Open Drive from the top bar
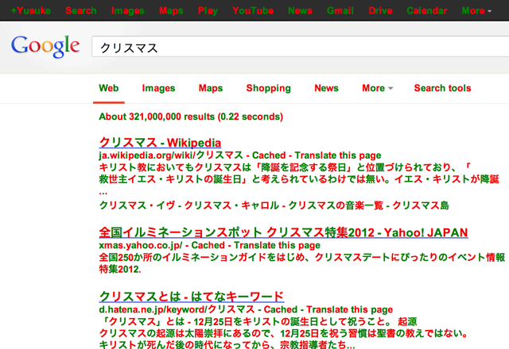The width and height of the screenshot is (509, 349). 380,10
